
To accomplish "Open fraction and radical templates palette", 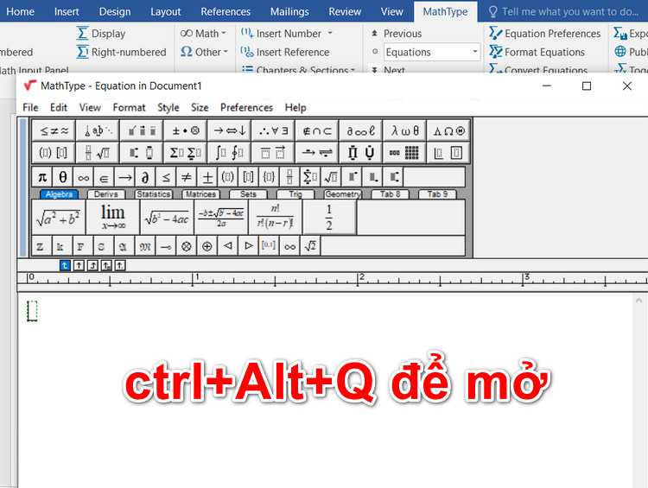I will 98,153.
